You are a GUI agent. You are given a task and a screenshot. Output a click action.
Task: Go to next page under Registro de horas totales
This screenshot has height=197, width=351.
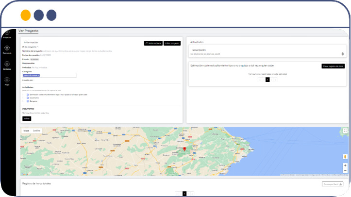click(x=188, y=194)
